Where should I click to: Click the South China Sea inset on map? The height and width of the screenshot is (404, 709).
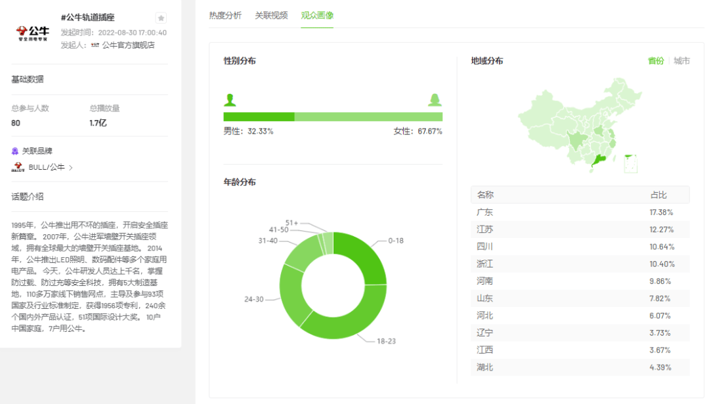tap(631, 163)
